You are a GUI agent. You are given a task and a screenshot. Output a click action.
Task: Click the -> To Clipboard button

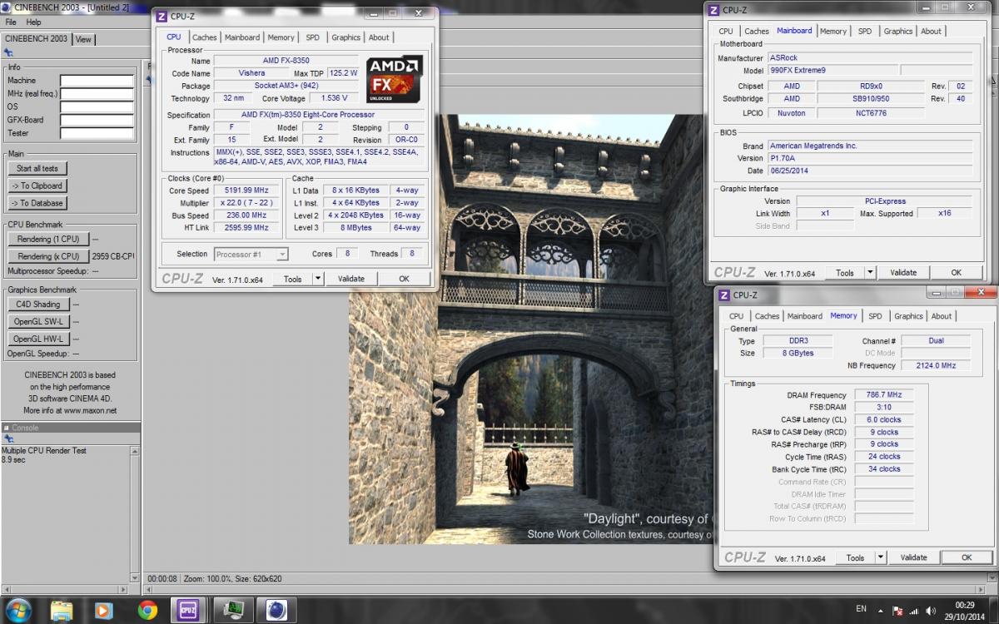37,186
